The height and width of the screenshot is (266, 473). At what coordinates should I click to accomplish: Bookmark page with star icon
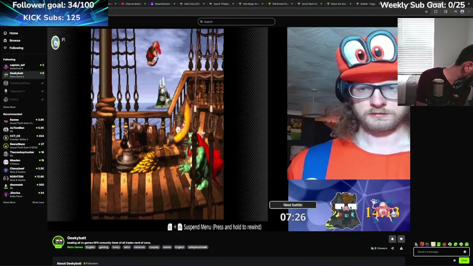point(426,12)
